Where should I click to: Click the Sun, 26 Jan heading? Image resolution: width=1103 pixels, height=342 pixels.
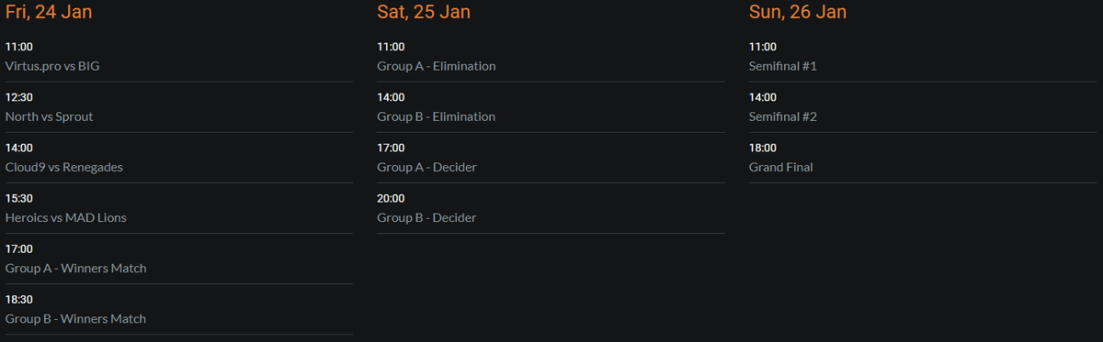798,12
